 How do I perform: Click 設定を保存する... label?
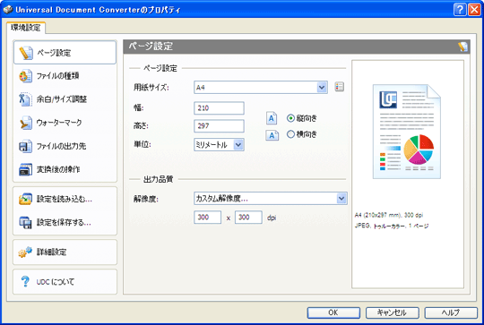click(64, 222)
